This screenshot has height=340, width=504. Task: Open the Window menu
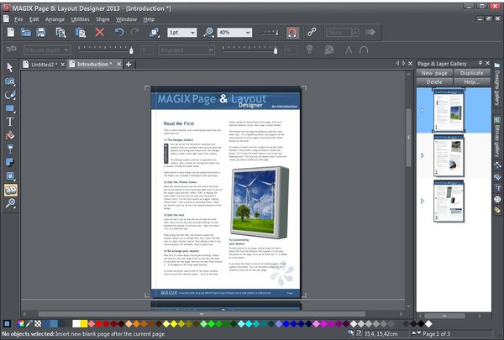pos(126,19)
